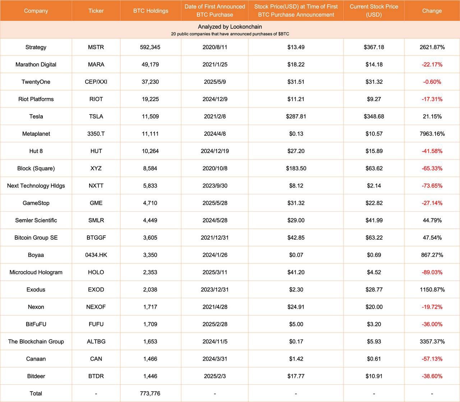Select the TwentyOne company cell
Viewport: 460px width, 402px height.
(36, 82)
